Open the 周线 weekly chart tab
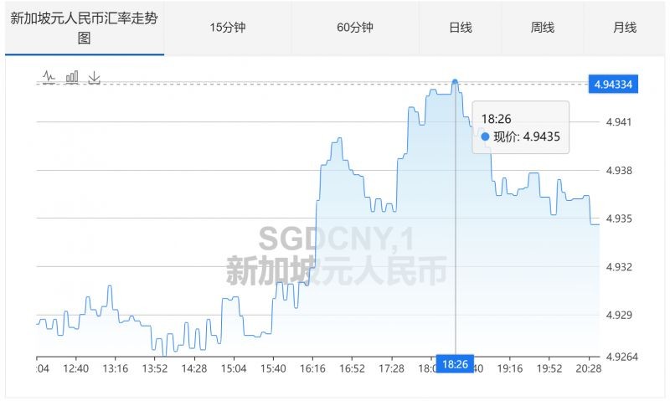The height and width of the screenshot is (401, 670). pyautogui.click(x=543, y=28)
